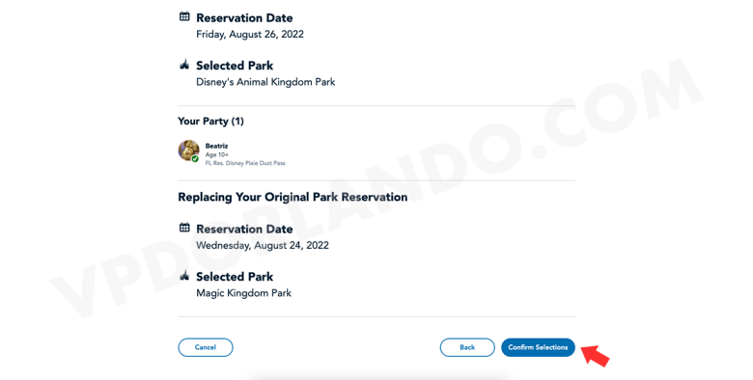Screen dimensions: 753x380
Task: Select the Magic Kingdom Park text
Action: 243,293
